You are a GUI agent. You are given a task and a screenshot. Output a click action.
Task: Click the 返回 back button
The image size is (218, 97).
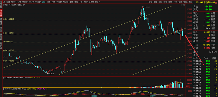pos(190,2)
